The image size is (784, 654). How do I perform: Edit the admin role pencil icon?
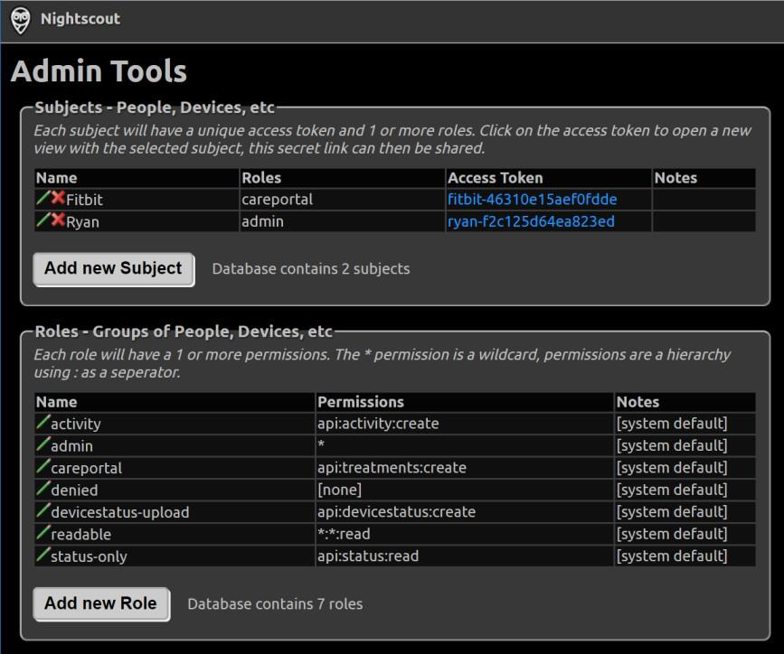point(43,444)
